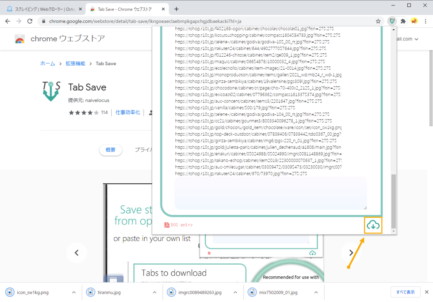Image resolution: width=433 pixels, height=302 pixels.
Task: Click URL line containing 4902777057644.jpg
Action: click(x=250, y=48)
